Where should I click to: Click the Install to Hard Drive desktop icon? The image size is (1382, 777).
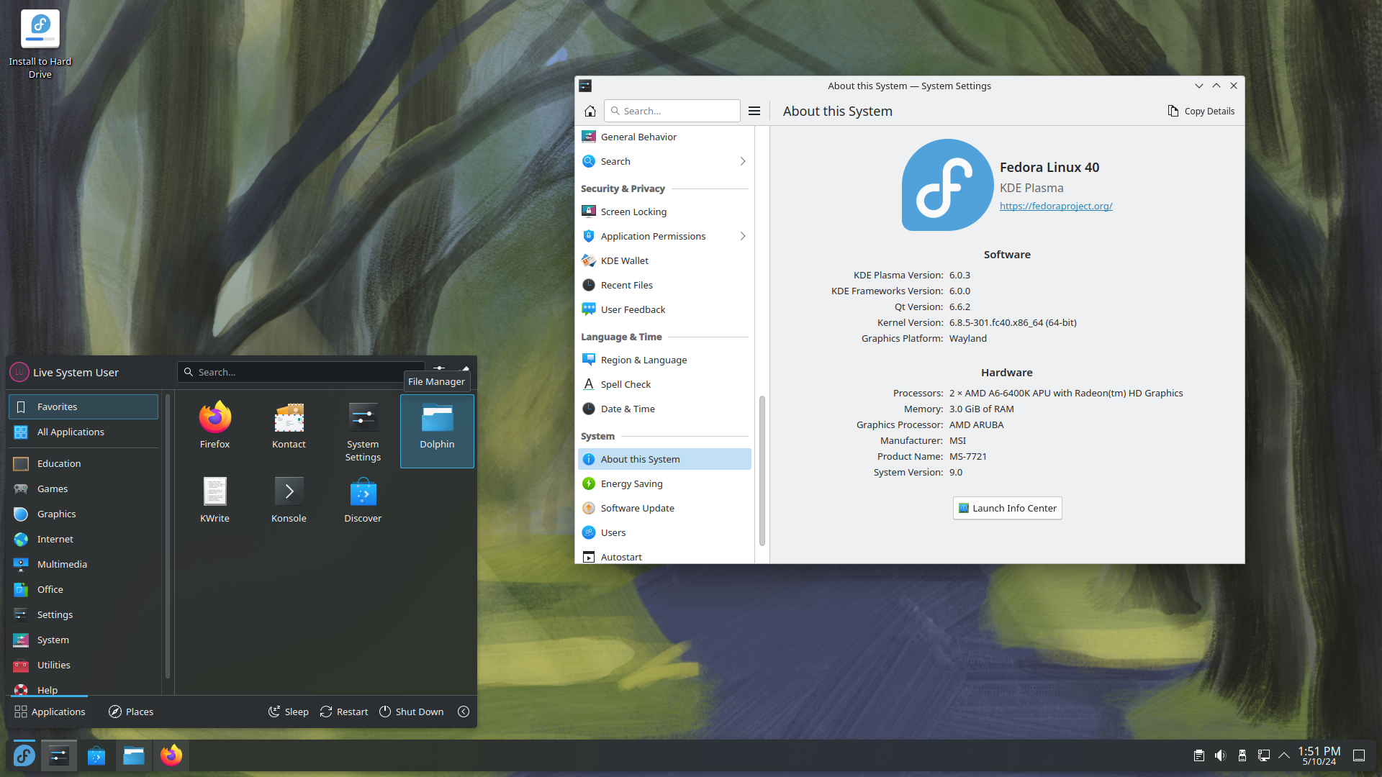pyautogui.click(x=40, y=30)
